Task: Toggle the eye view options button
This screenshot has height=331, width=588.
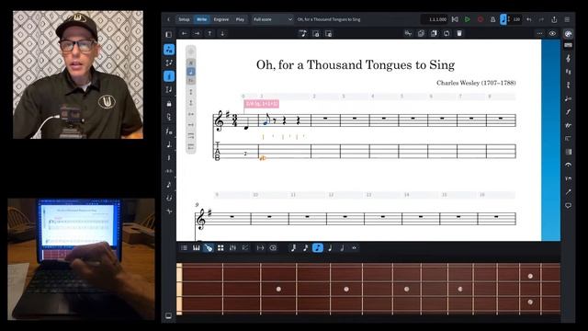Action: (552, 33)
